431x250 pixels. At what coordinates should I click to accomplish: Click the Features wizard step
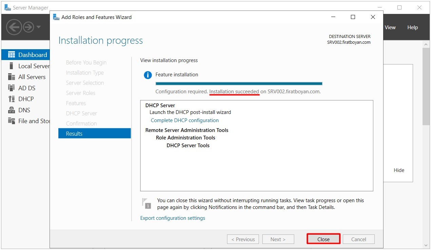pos(76,103)
